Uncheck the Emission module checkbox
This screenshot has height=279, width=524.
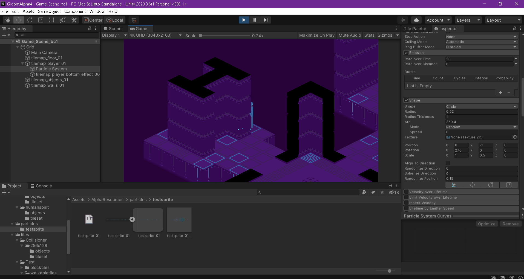pyautogui.click(x=407, y=53)
